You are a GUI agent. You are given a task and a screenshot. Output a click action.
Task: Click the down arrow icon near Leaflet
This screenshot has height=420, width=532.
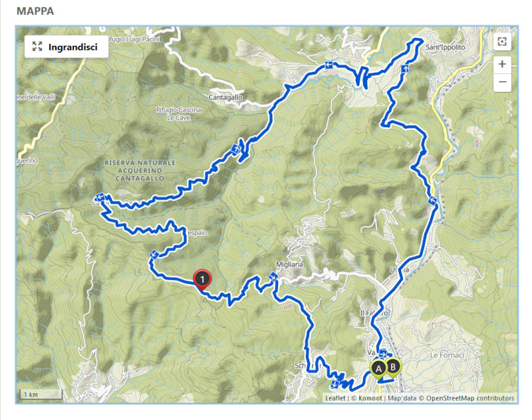(335, 384)
